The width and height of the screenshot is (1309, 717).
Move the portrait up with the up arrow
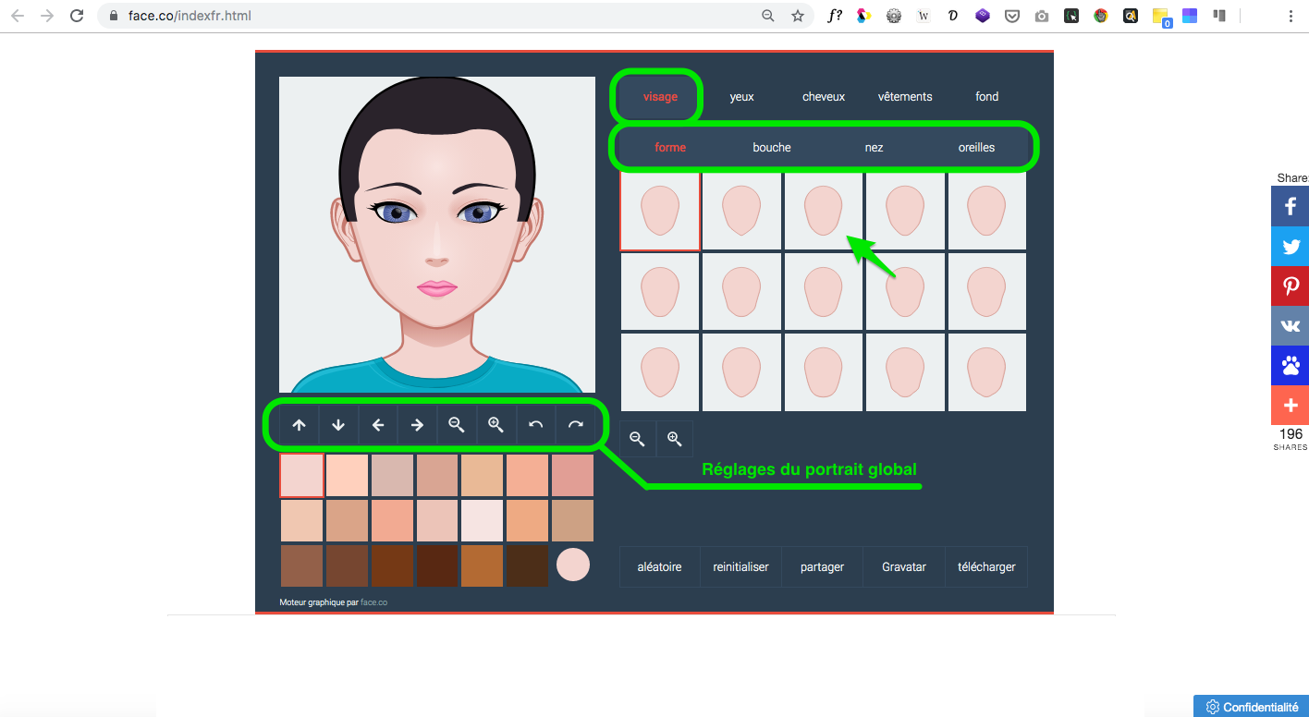coord(300,425)
